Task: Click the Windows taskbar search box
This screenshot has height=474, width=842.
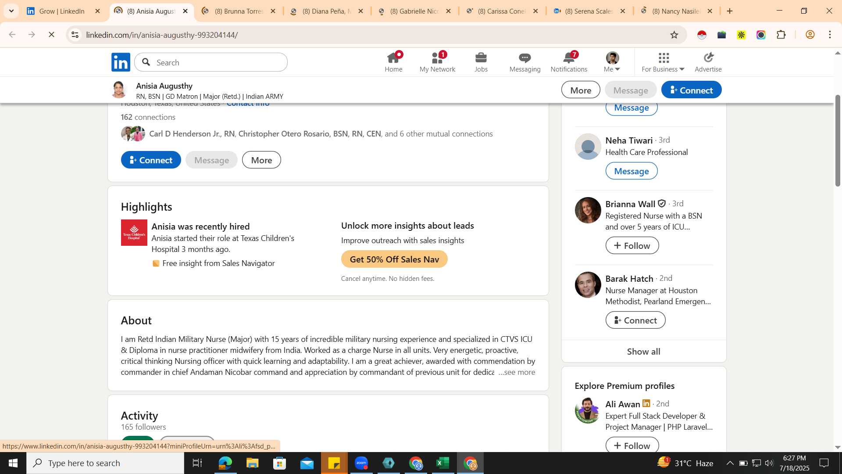Action: 105,463
